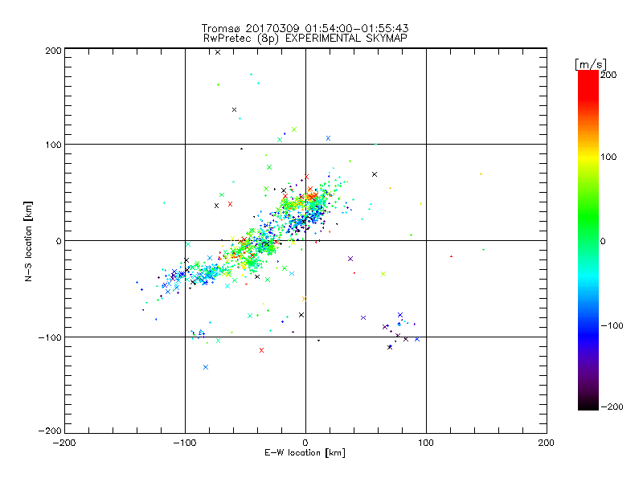Click the colorbar tick label 200
The image size is (643, 482).
pos(608,75)
